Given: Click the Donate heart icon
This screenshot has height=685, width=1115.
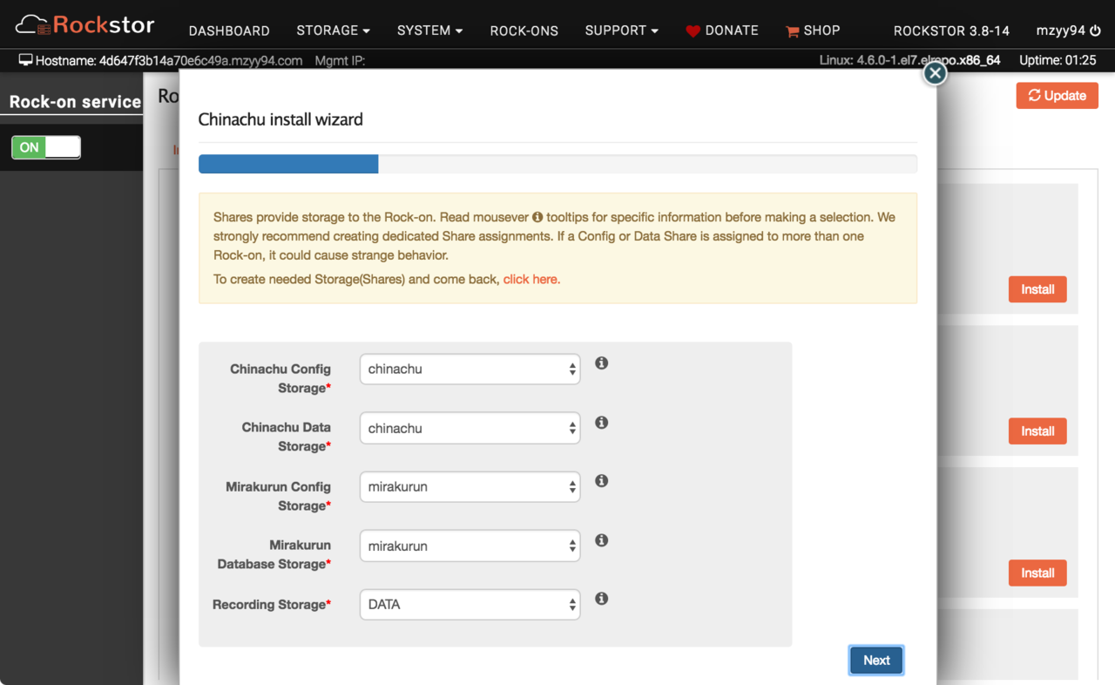Looking at the screenshot, I should [693, 31].
